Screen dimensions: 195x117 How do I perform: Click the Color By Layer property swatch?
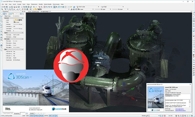[14, 22]
